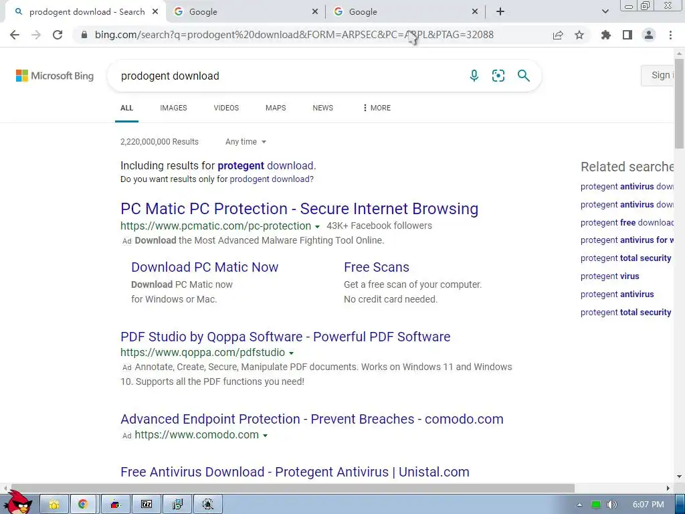Open the volume speaker tray icon
The width and height of the screenshot is (685, 514).
(x=612, y=505)
